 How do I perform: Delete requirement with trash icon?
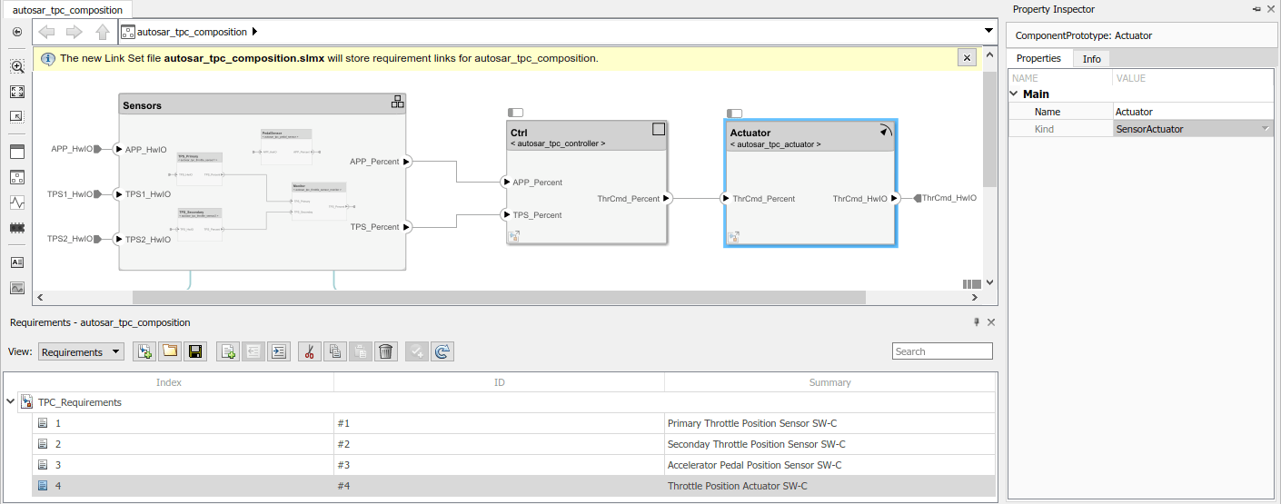386,351
